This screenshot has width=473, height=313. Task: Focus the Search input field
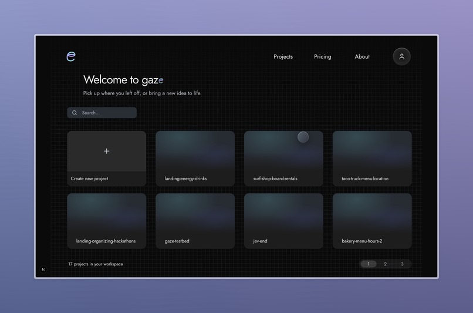pos(102,113)
